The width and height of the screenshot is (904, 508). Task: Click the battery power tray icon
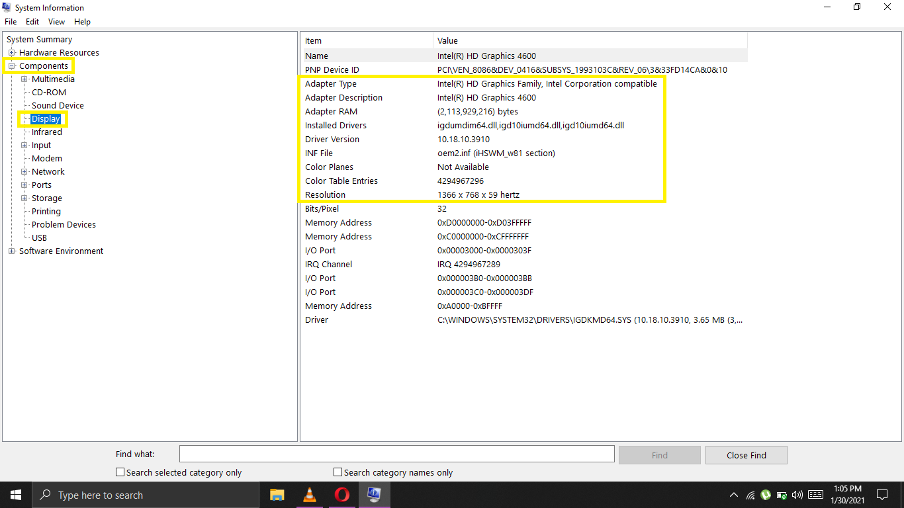(x=782, y=495)
